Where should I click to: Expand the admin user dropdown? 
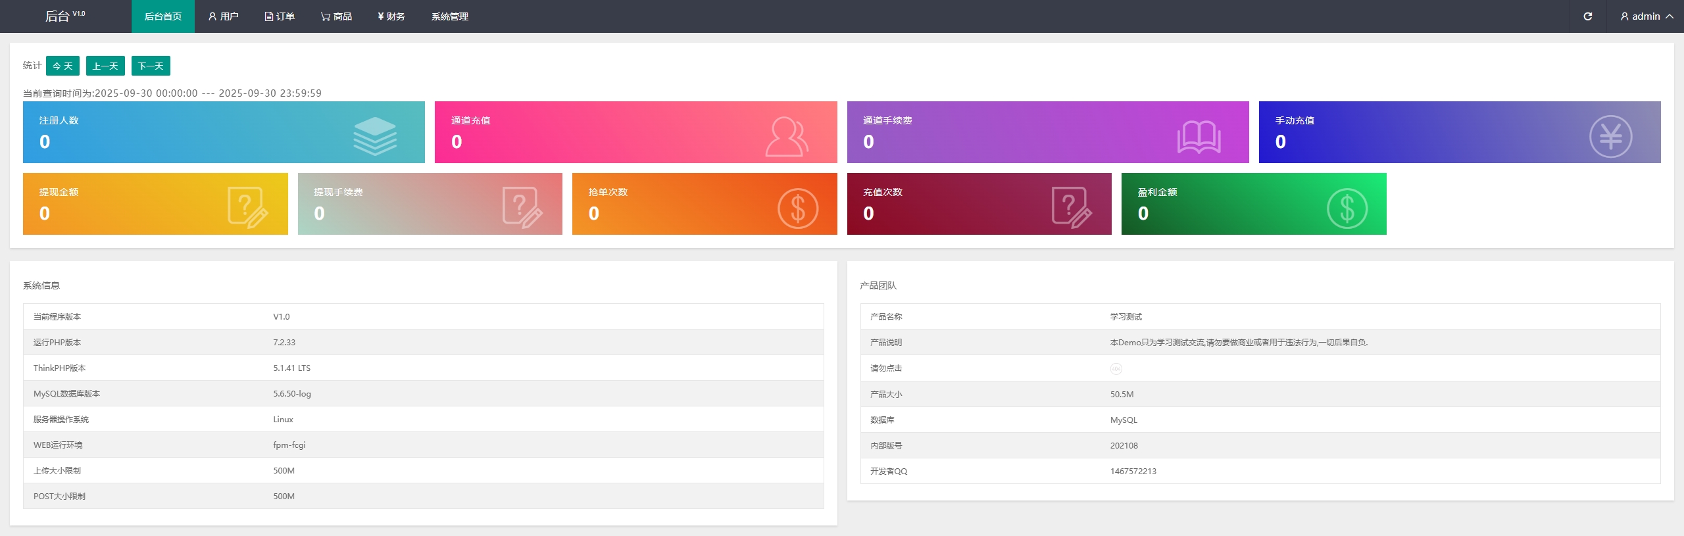click(x=1647, y=16)
